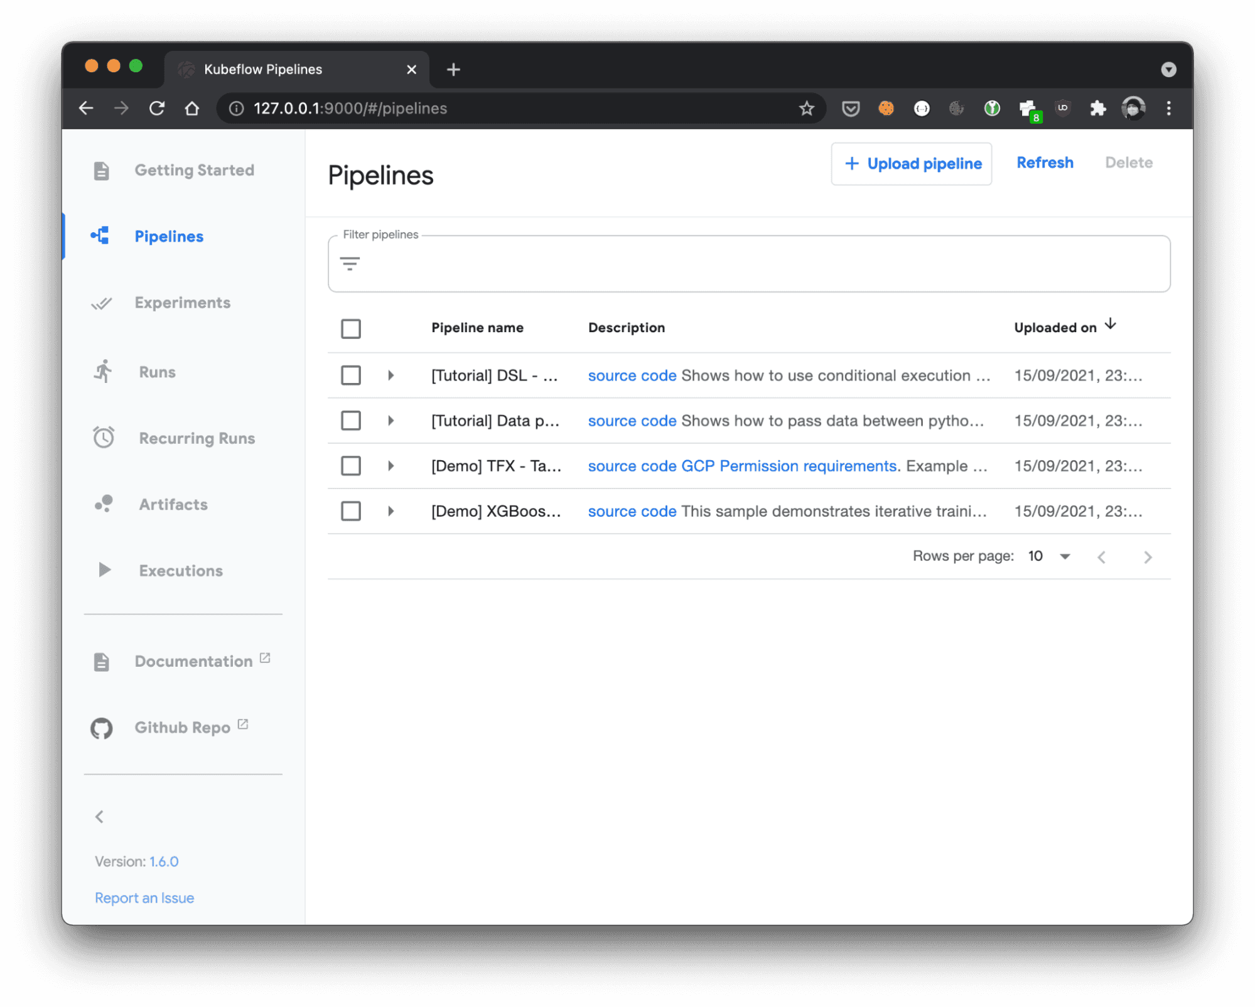Open a new browser tab
The image size is (1255, 1007).
[x=453, y=69]
